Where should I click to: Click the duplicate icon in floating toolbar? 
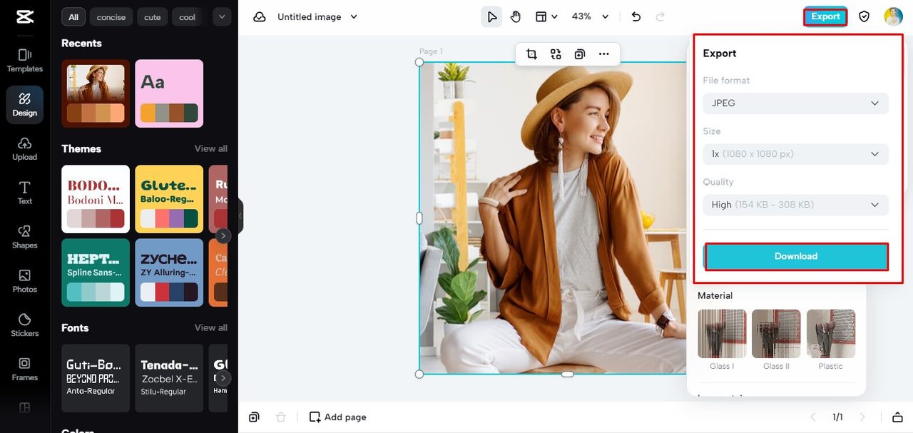click(580, 54)
